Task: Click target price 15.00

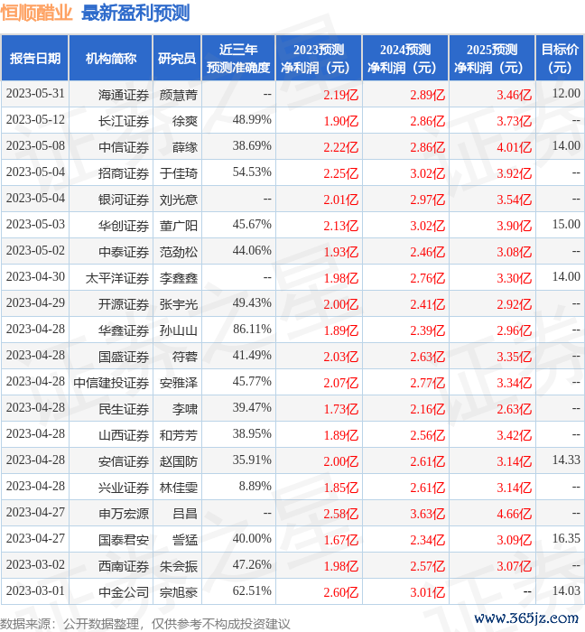Action: [566, 225]
